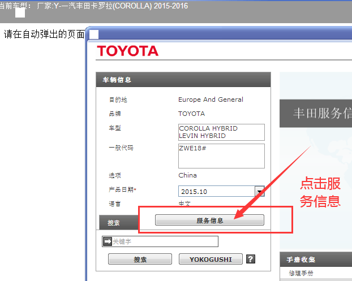Select the ZWE18# general code box

(x=221, y=156)
